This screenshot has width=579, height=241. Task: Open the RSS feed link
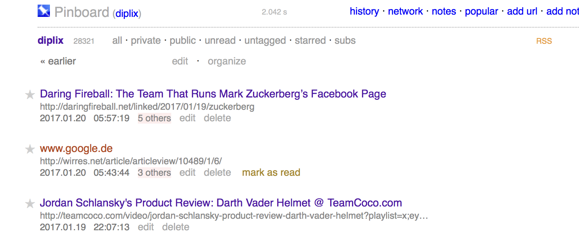coord(544,41)
